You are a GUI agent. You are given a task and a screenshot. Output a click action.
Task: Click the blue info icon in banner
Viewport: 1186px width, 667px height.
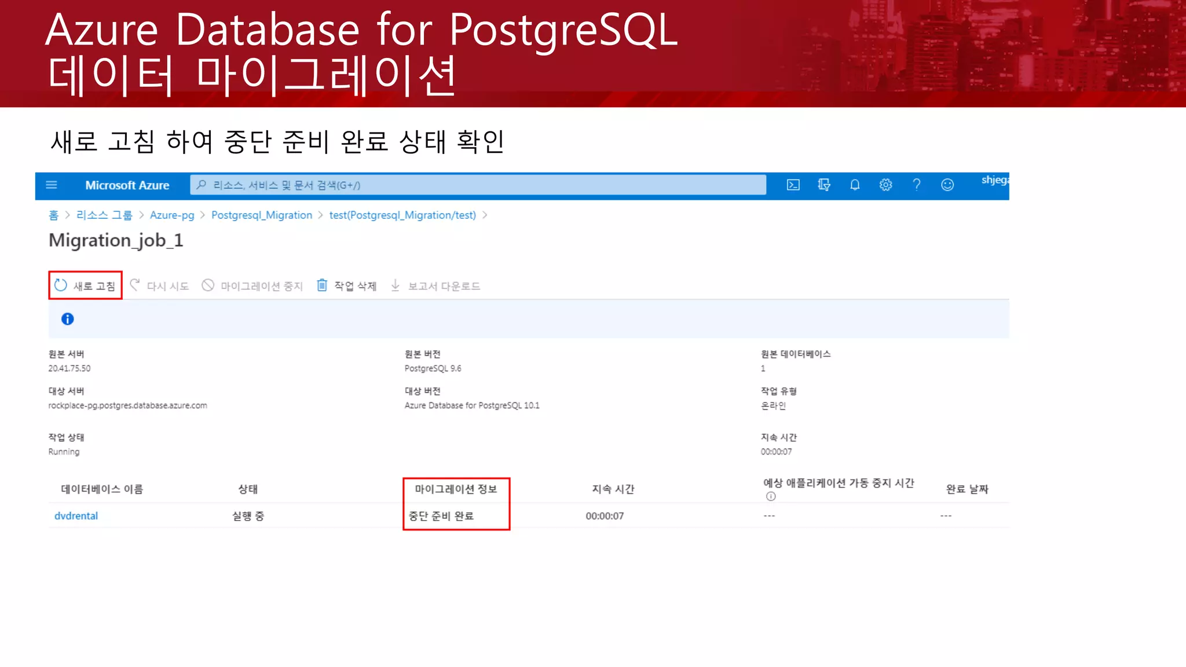(x=68, y=319)
